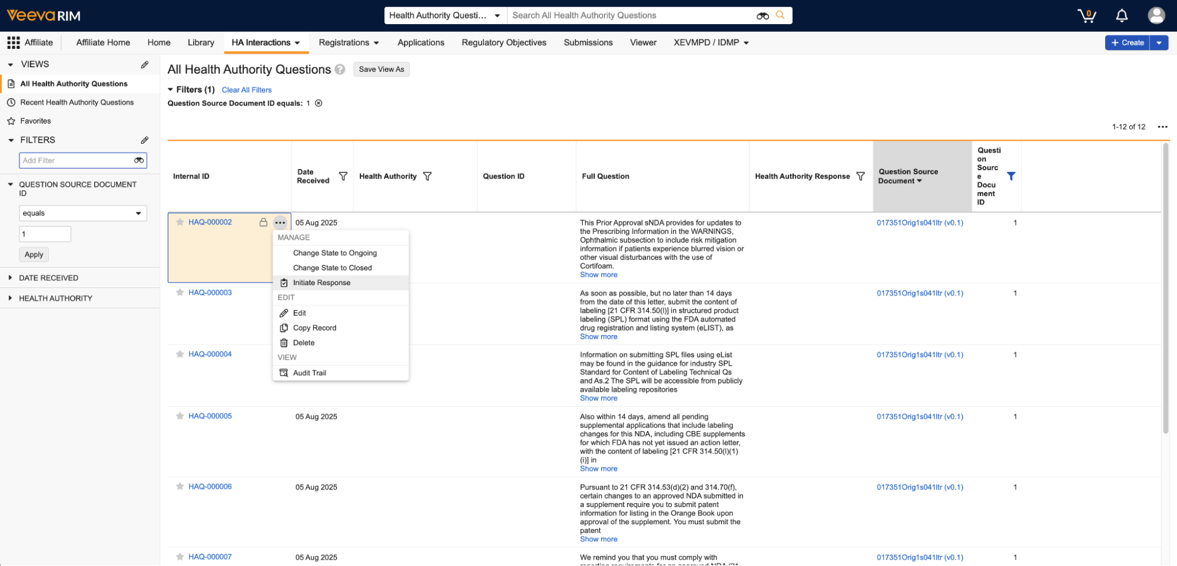Screen dimensions: 1177x566
Task: Open the user profile avatar
Action: pos(1156,16)
